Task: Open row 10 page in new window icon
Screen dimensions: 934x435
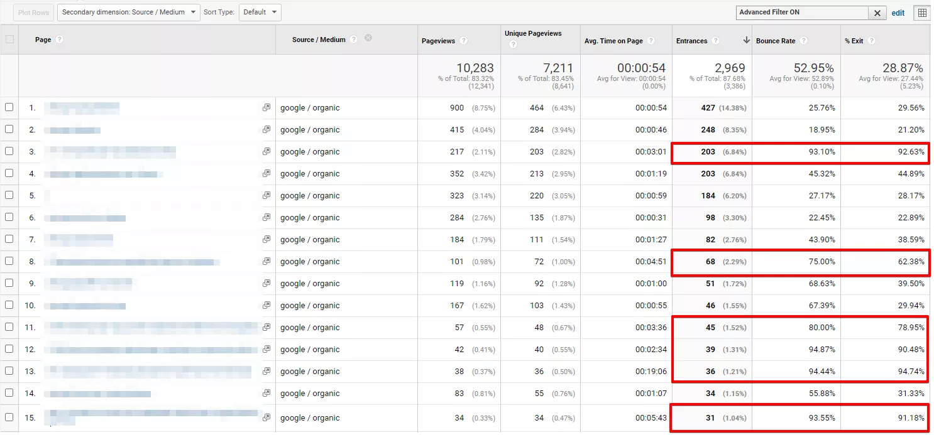Action: click(266, 305)
